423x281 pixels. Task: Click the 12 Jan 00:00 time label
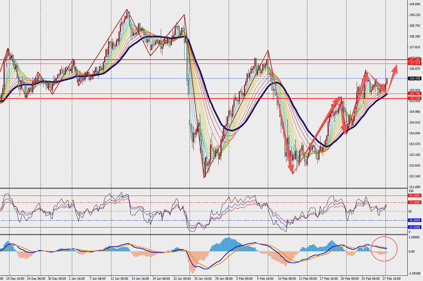(120, 279)
